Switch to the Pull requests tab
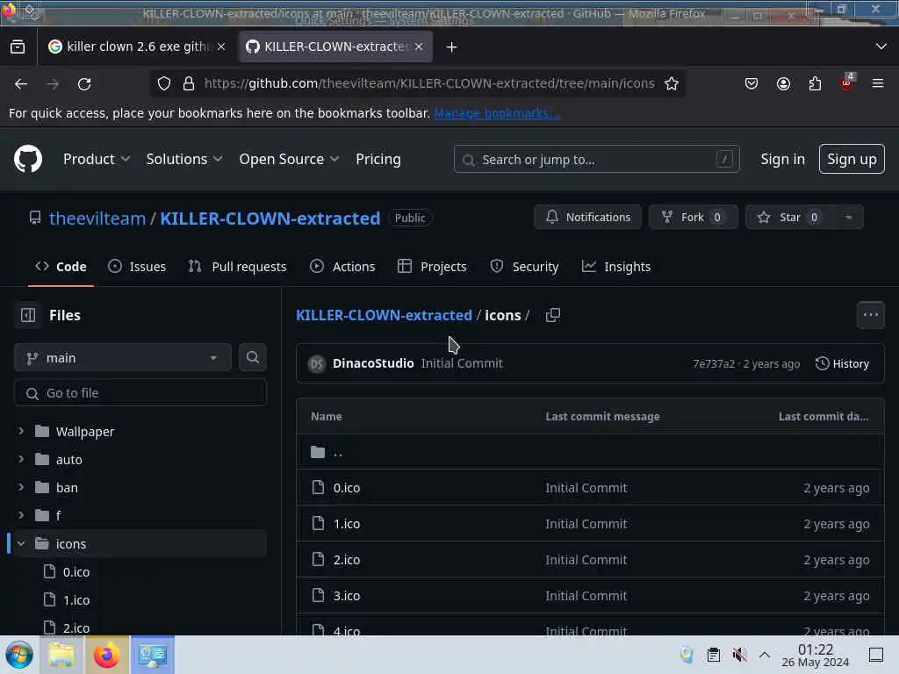The height and width of the screenshot is (674, 899). pyautogui.click(x=237, y=267)
